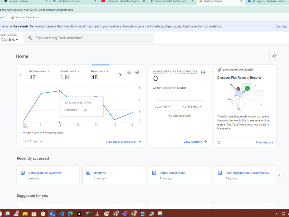Show next metrics with the right chevron
289x217 pixels.
coord(120,75)
